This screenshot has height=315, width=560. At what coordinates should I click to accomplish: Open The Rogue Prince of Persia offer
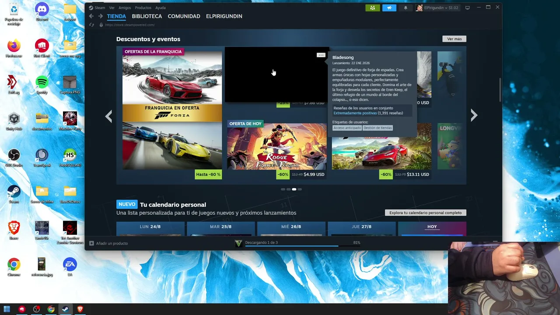tap(276, 150)
